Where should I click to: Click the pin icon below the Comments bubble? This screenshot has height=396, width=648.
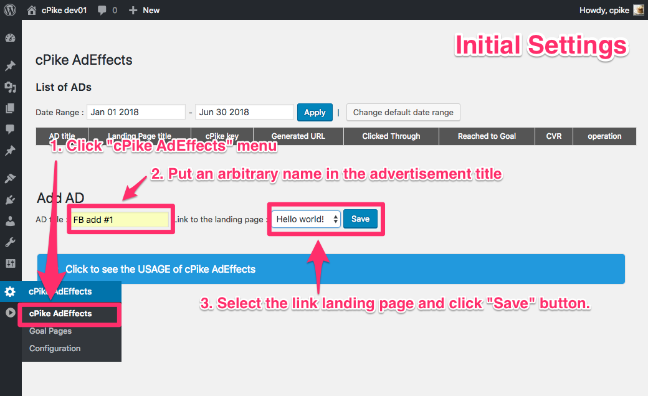coord(11,151)
